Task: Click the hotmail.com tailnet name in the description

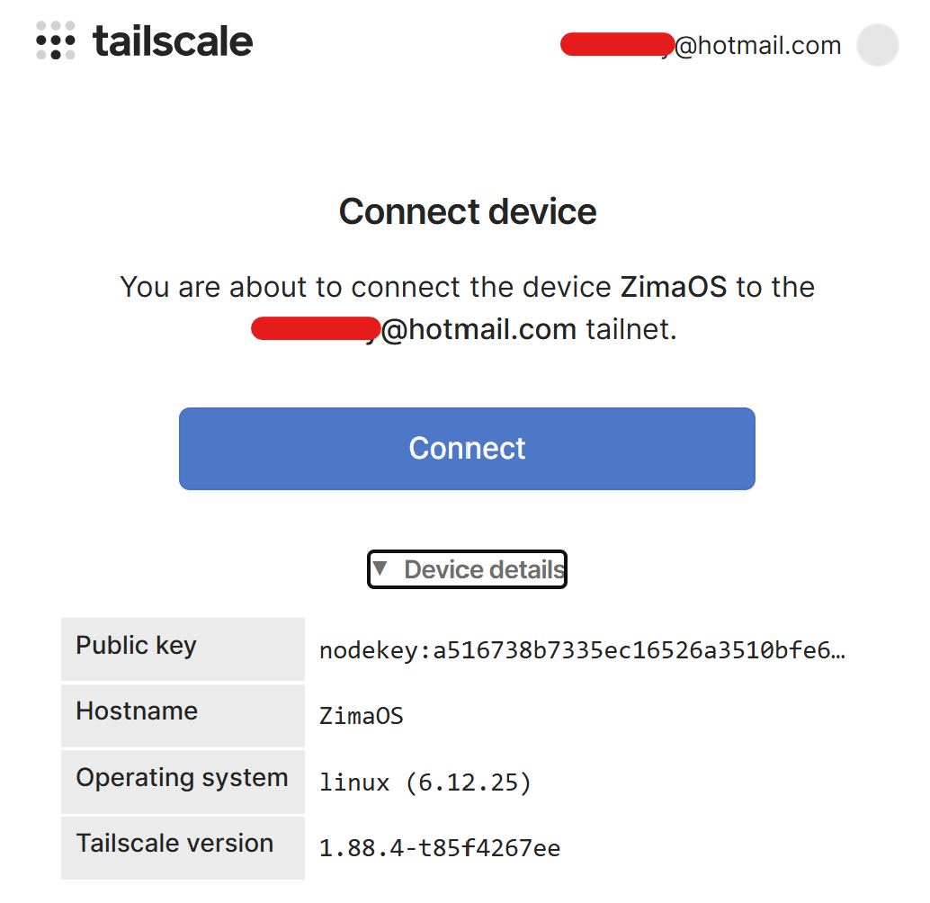Action: 478,330
